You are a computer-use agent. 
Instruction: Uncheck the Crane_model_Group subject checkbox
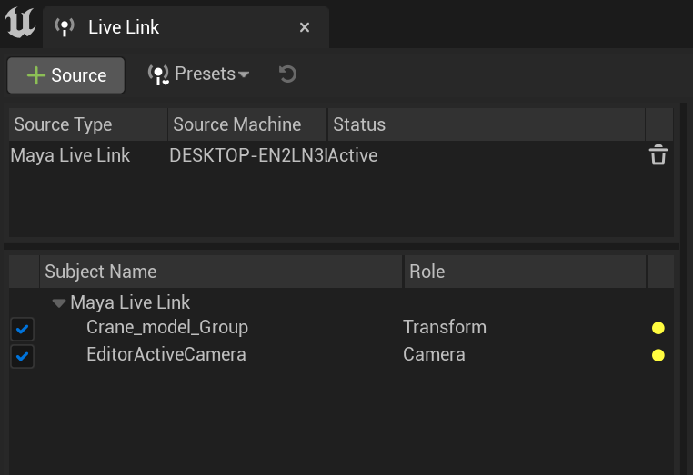pyautogui.click(x=23, y=328)
